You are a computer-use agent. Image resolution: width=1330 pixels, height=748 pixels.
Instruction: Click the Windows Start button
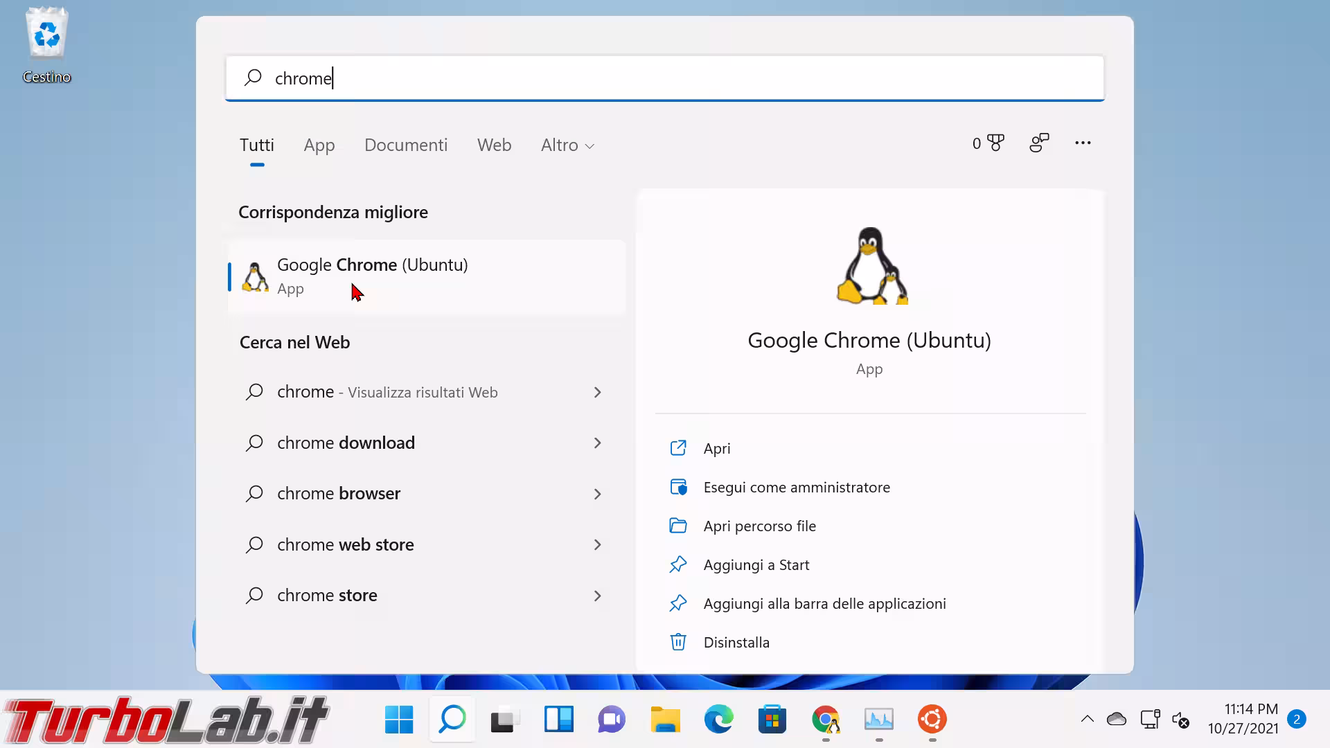[x=399, y=720]
